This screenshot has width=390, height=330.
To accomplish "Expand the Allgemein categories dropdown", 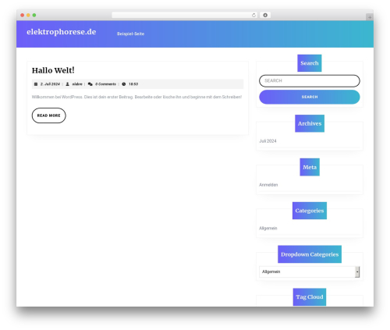I will [310, 271].
